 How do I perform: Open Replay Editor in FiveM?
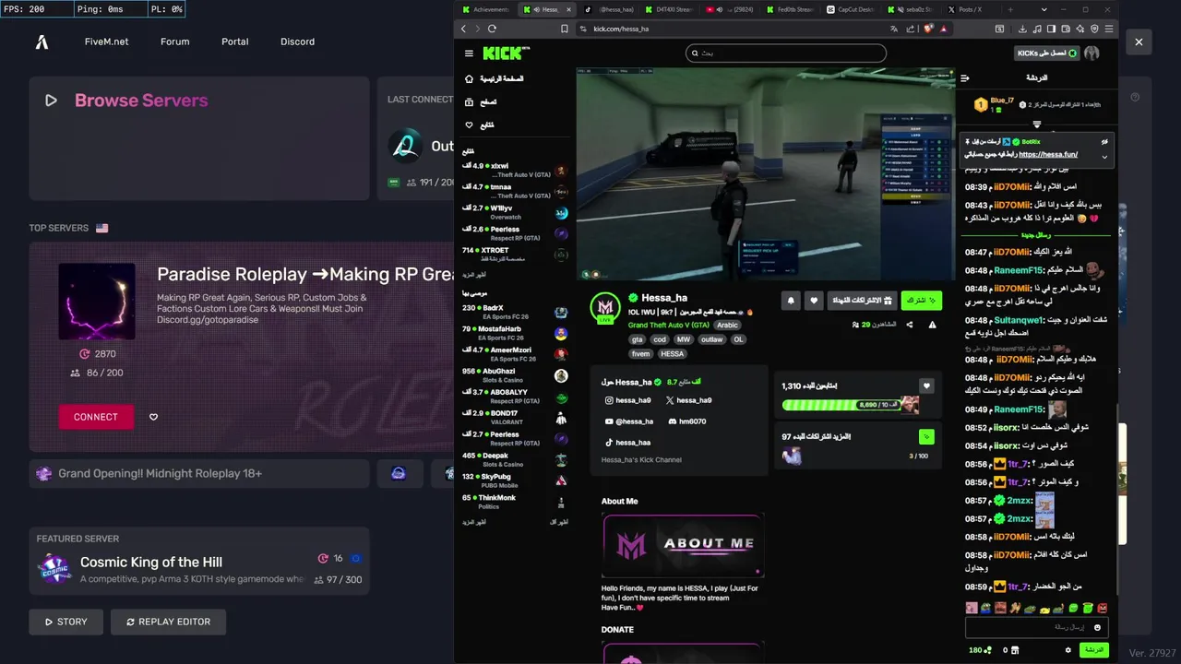click(168, 622)
